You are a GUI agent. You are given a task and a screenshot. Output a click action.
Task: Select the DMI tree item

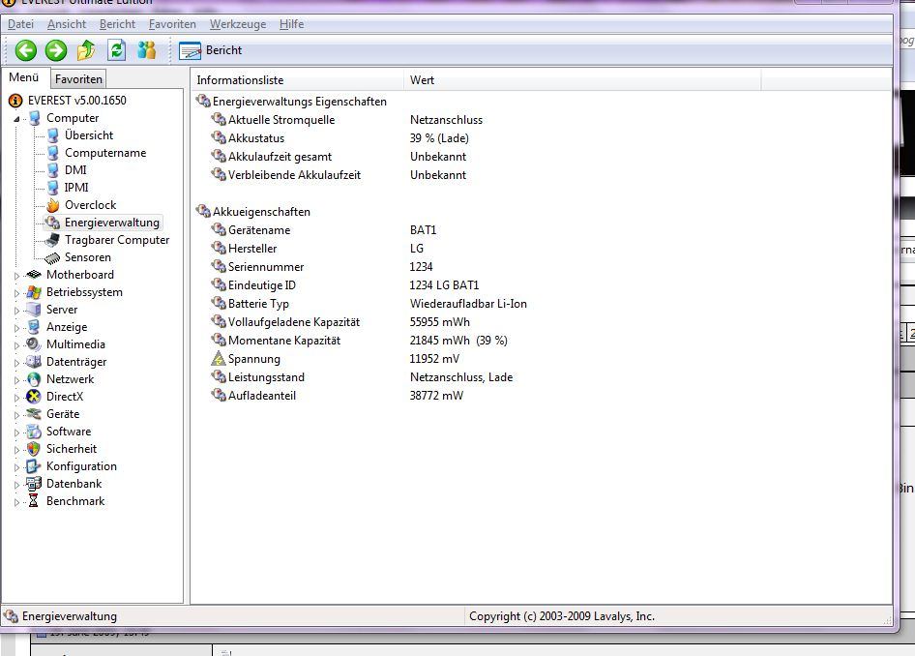click(75, 170)
